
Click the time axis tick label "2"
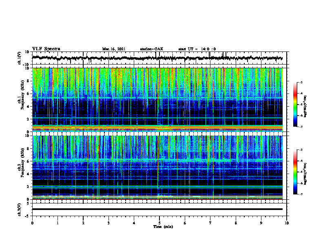pyautogui.click(x=83, y=223)
